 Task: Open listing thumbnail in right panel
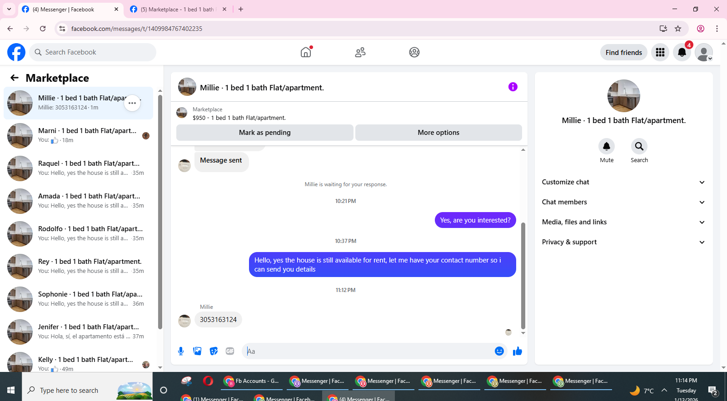click(624, 96)
